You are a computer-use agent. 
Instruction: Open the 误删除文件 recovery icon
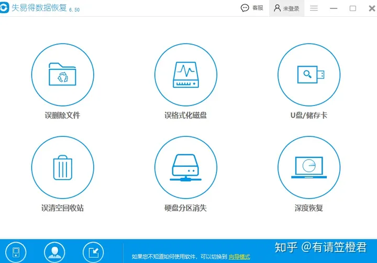pos(62,75)
